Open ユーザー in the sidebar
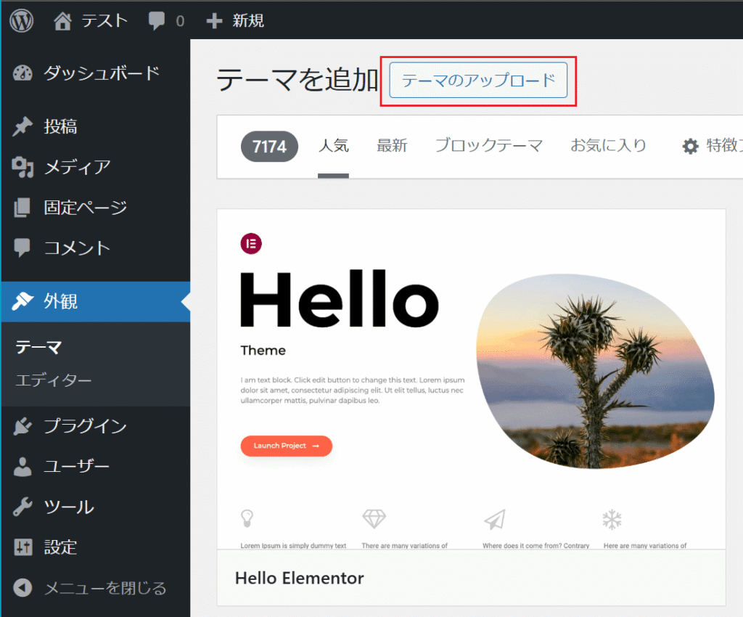This screenshot has height=617, width=743. pyautogui.click(x=76, y=466)
